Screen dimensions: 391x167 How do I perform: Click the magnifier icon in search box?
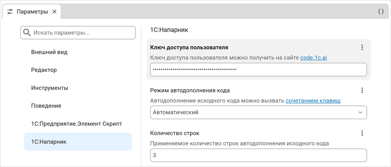click(x=27, y=33)
